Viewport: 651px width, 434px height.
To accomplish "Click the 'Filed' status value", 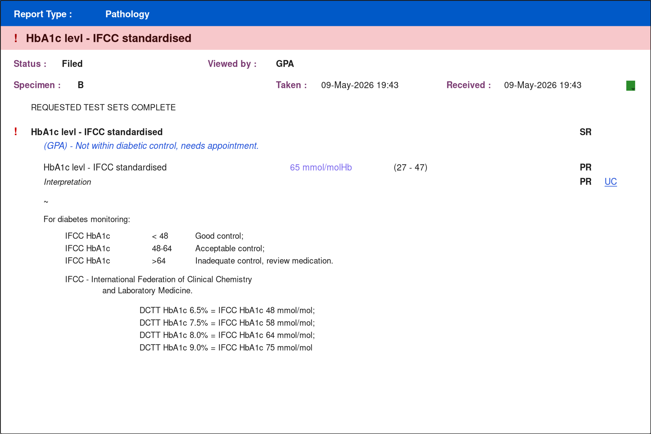I will tap(72, 64).
